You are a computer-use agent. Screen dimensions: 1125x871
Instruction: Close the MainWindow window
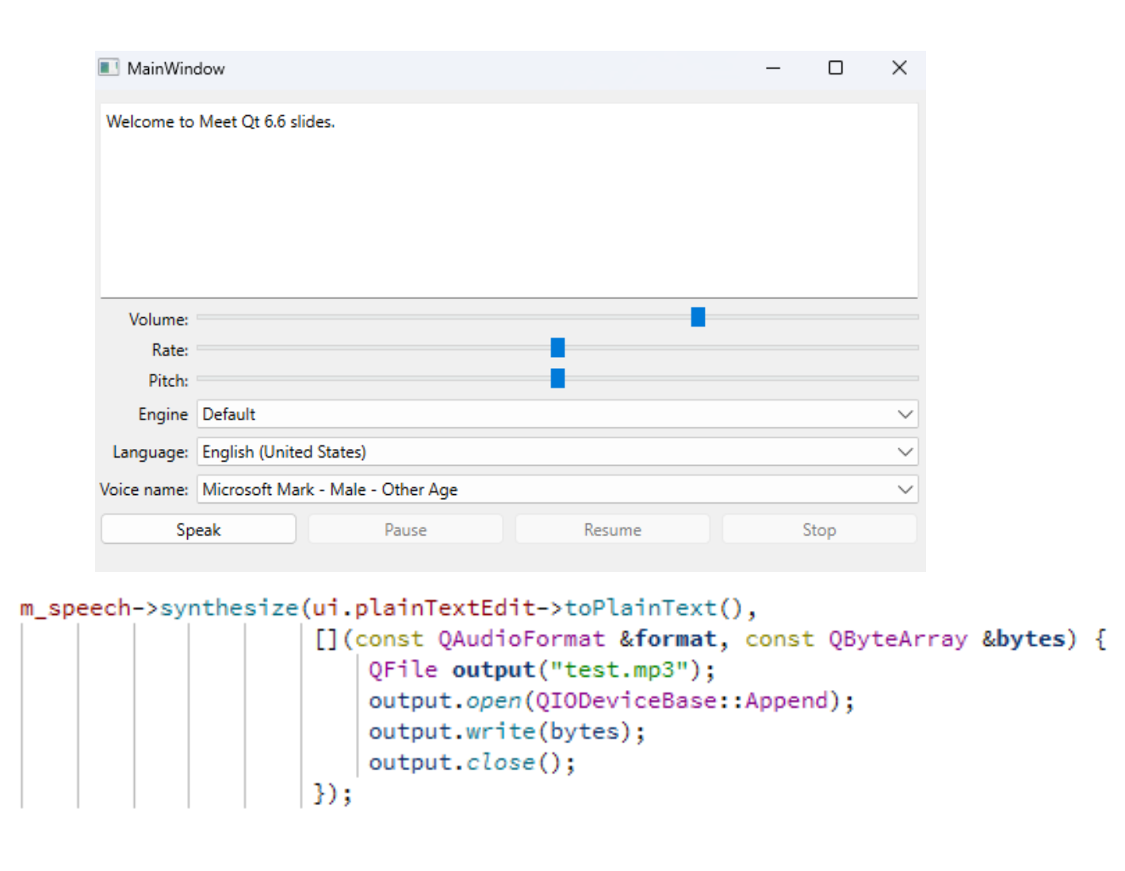click(x=899, y=68)
